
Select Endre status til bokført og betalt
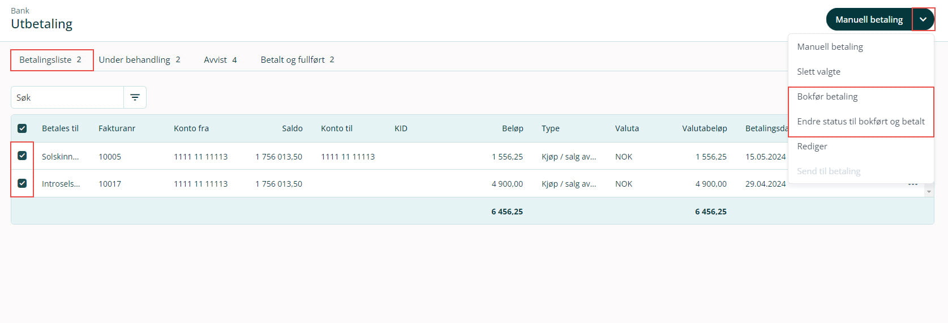click(860, 122)
